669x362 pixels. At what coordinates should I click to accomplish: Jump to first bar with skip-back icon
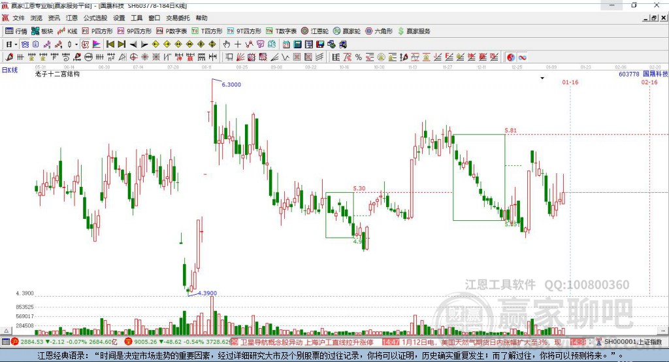click(110, 44)
